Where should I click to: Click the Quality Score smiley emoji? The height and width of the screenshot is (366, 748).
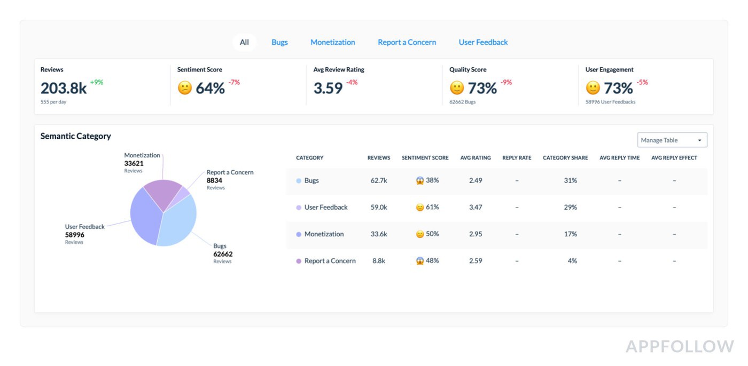coord(457,88)
